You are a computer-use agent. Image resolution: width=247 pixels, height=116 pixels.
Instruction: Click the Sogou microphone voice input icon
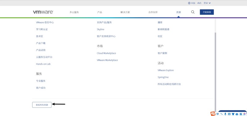pyautogui.click(x=225, y=114)
